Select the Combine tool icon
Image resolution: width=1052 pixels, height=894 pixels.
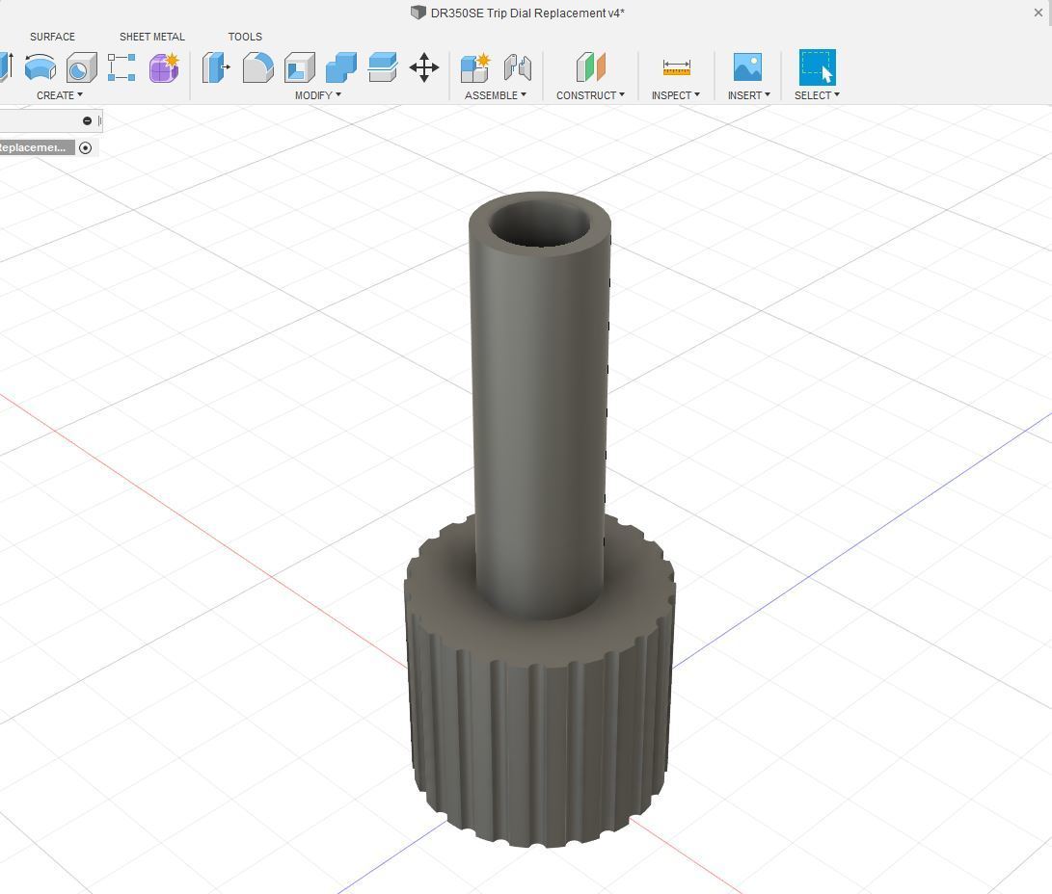coord(340,67)
